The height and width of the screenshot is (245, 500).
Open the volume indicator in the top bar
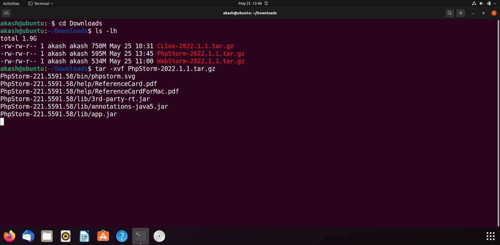coord(481,4)
